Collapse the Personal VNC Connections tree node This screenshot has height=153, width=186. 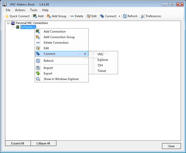8,23
